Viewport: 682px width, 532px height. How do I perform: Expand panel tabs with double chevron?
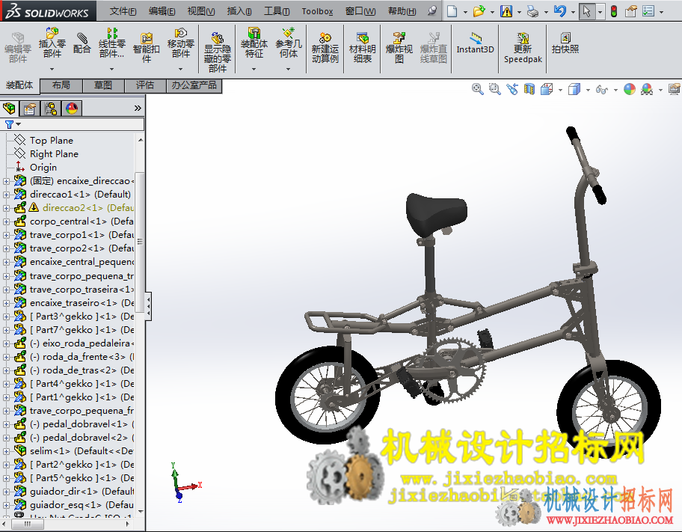coord(138,108)
